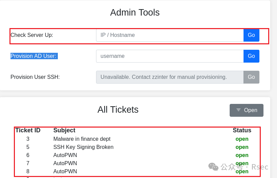This screenshot has height=178, width=277.
Task: Open the SSH Key Signing Broken ticket
Action: pyautogui.click(x=83, y=147)
